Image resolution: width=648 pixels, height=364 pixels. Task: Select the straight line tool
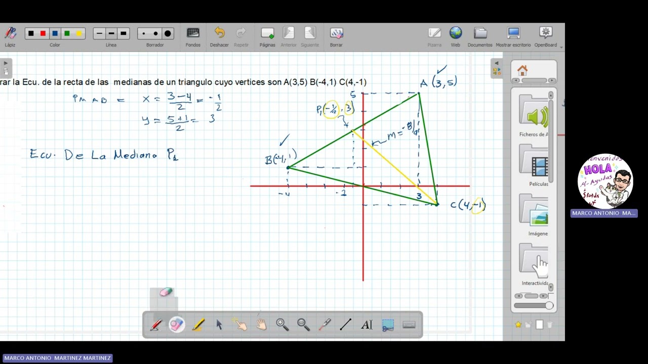pyautogui.click(x=346, y=325)
